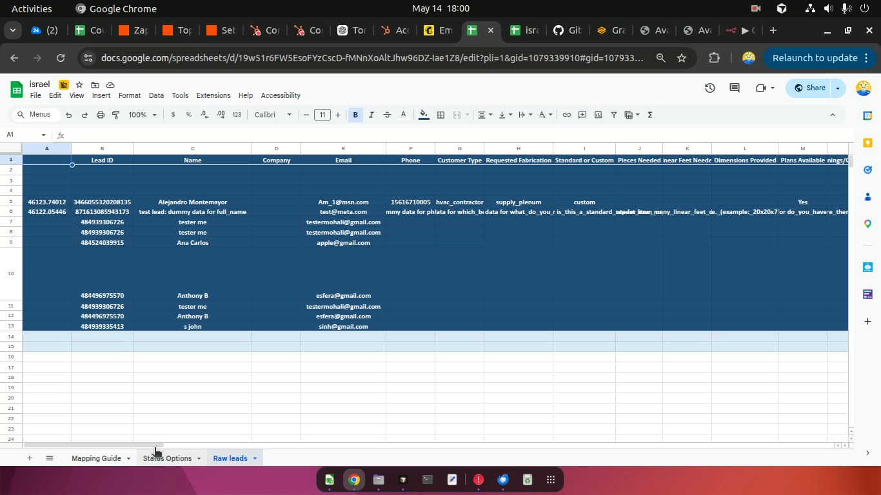
Task: Undo the last action in toolbar
Action: click(68, 115)
